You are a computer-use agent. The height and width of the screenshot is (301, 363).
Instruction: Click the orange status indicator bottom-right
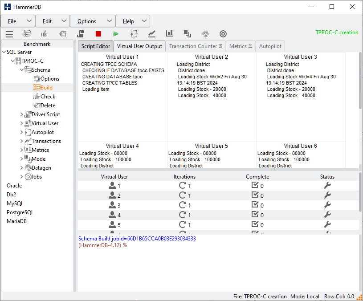pyautogui.click(x=359, y=297)
